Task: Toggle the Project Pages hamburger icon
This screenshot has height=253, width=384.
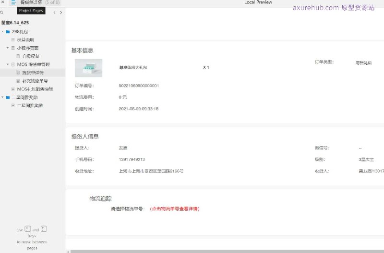Action: pos(13,2)
